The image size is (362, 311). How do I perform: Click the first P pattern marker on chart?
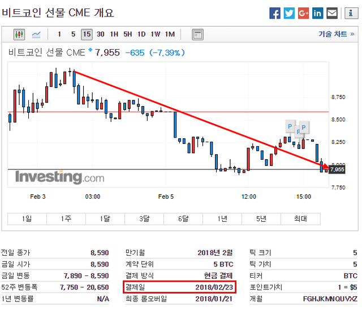[x=289, y=126]
